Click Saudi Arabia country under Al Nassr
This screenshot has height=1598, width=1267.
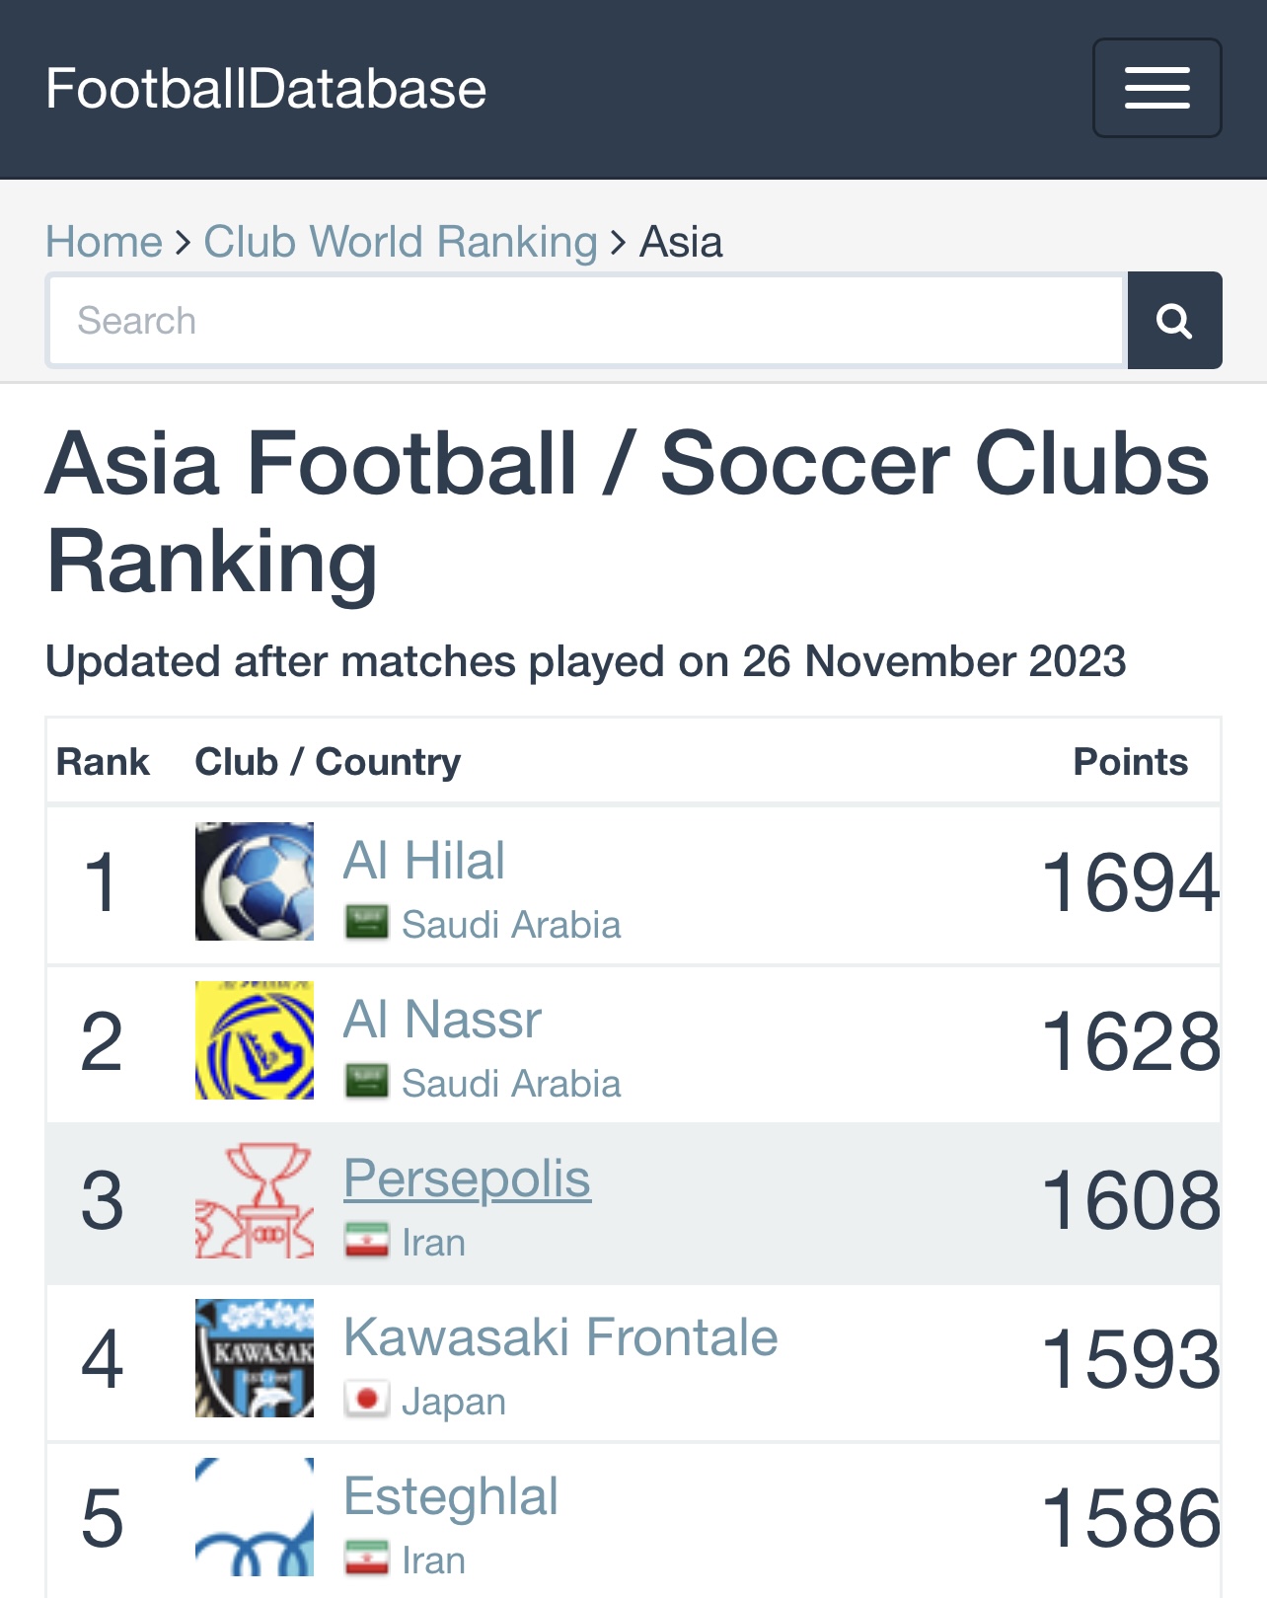pyautogui.click(x=511, y=1084)
